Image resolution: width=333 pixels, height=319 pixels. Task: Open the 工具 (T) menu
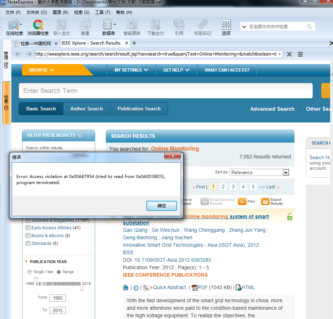pyautogui.click(x=103, y=12)
